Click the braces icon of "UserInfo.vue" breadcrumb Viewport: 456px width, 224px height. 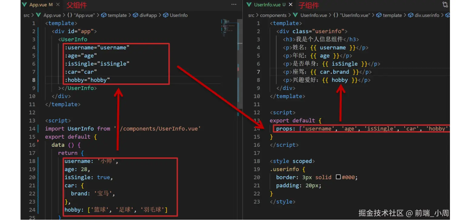(336, 15)
